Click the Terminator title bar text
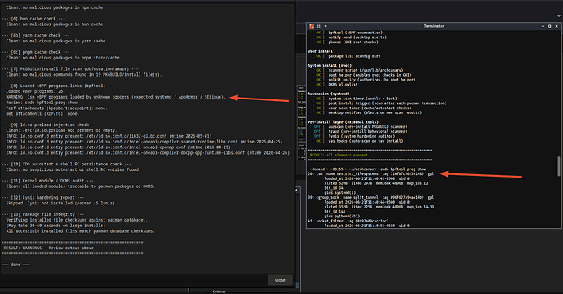Screen dimensions: 563x294 pos(434,26)
